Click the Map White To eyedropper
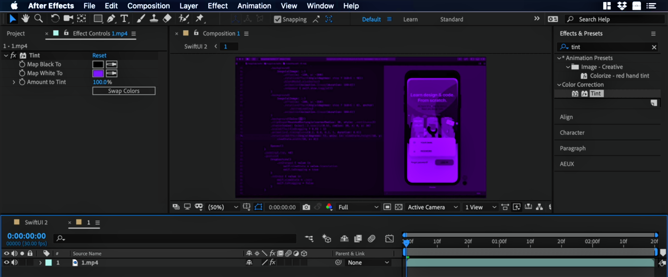This screenshot has width=668, height=277. tap(112, 73)
